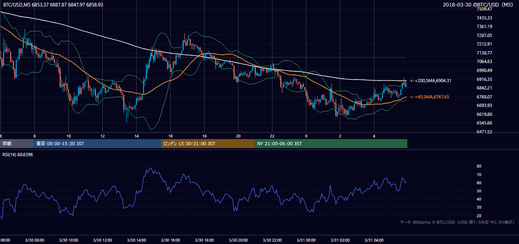This screenshot has height=244, width=519.
Task: Click hour label 22 under price chart
Action: click(272, 136)
